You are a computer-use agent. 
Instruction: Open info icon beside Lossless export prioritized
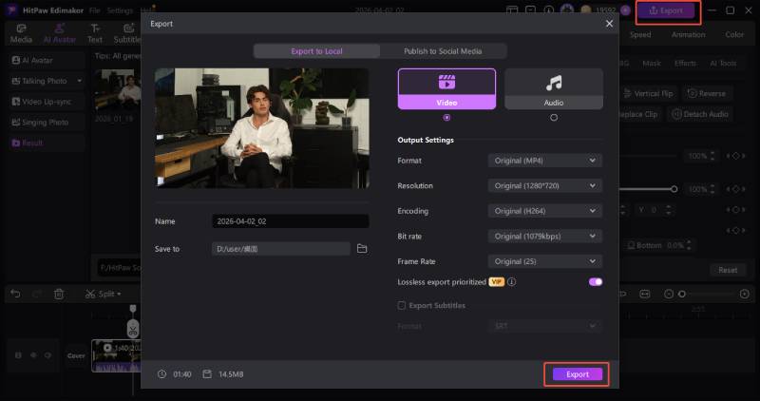click(x=512, y=281)
